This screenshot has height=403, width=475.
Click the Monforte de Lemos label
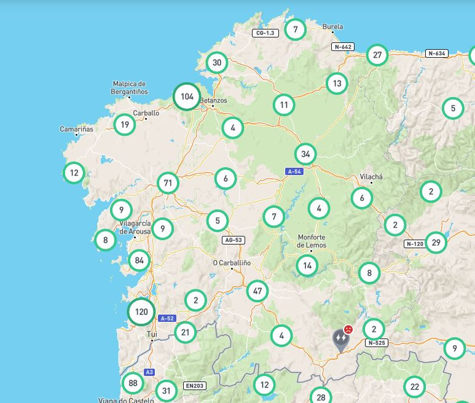[312, 241]
